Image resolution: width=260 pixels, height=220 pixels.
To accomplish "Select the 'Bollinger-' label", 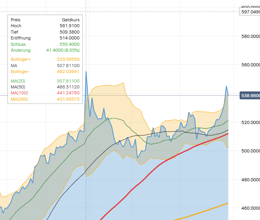I will pyautogui.click(x=20, y=71).
